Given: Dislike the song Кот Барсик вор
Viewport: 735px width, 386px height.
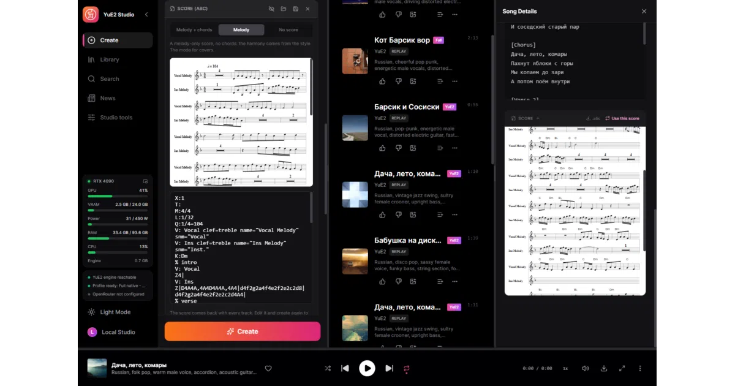Looking at the screenshot, I should click(399, 81).
